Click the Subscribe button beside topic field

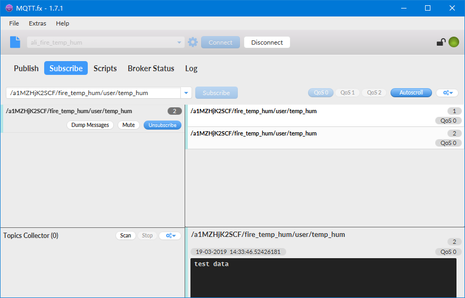click(x=216, y=93)
